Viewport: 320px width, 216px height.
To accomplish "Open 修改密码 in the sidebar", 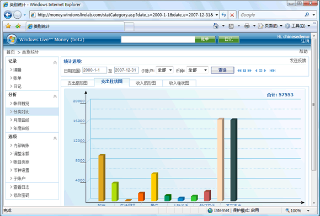I will click(x=21, y=195).
